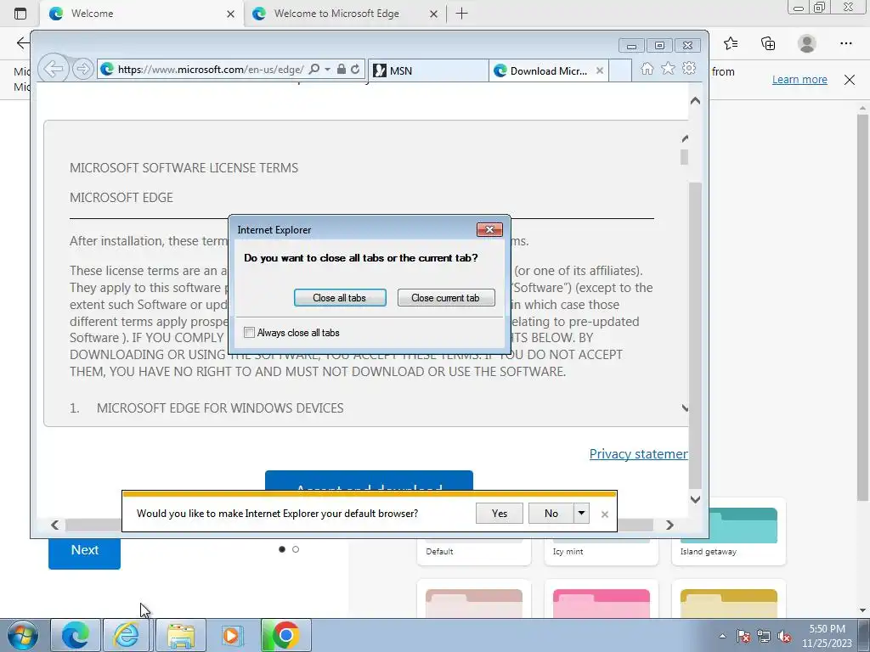Viewport: 870px width, 652px height.
Task: Click Close all tabs button
Action: click(340, 298)
